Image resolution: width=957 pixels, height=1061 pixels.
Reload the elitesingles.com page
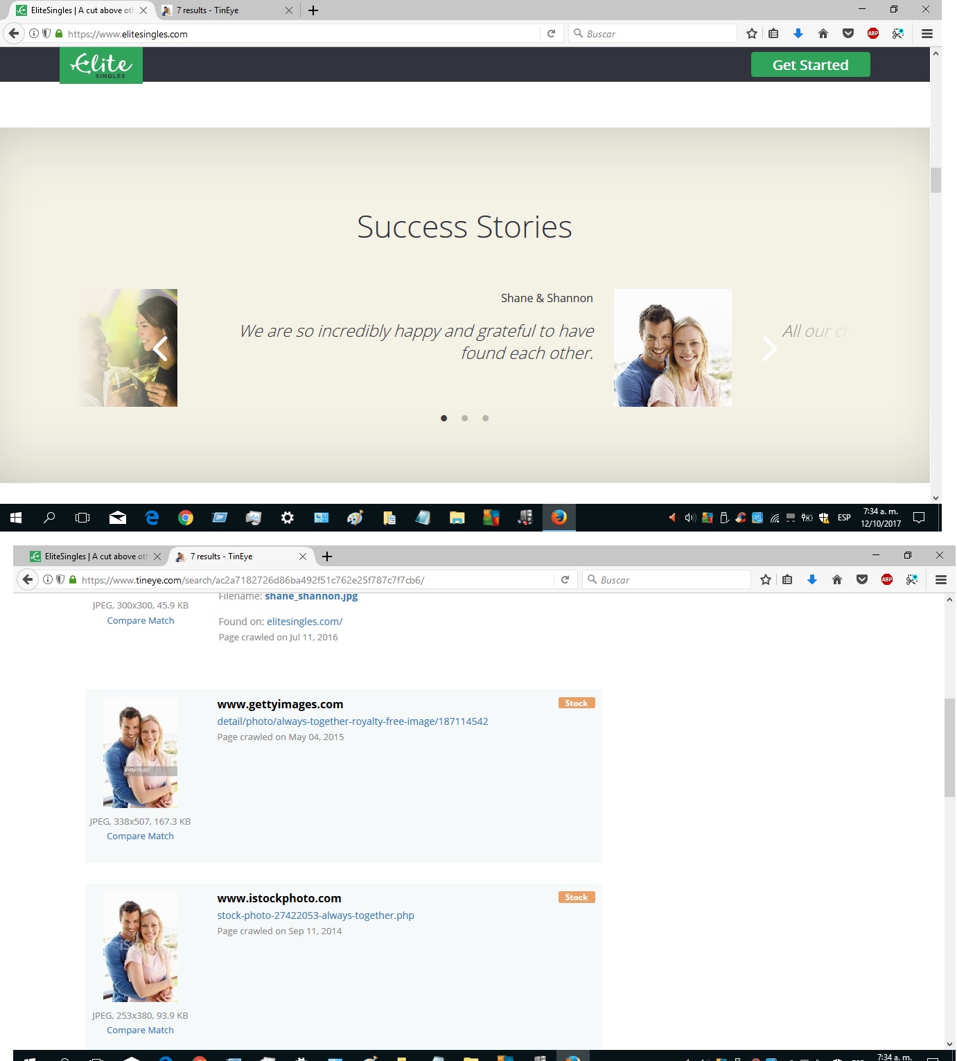click(x=551, y=33)
